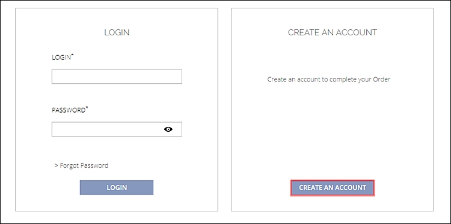451x224 pixels.
Task: Click the PASSWORD* field label
Action: coord(70,110)
